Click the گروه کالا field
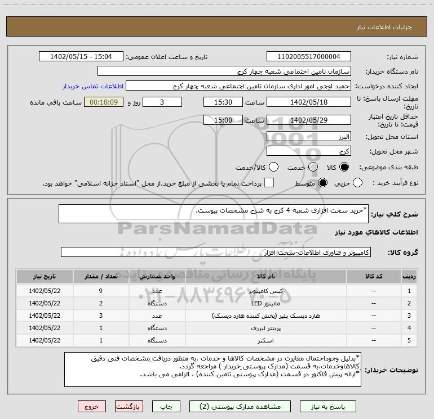The width and height of the screenshot is (434, 419). pyautogui.click(x=216, y=252)
